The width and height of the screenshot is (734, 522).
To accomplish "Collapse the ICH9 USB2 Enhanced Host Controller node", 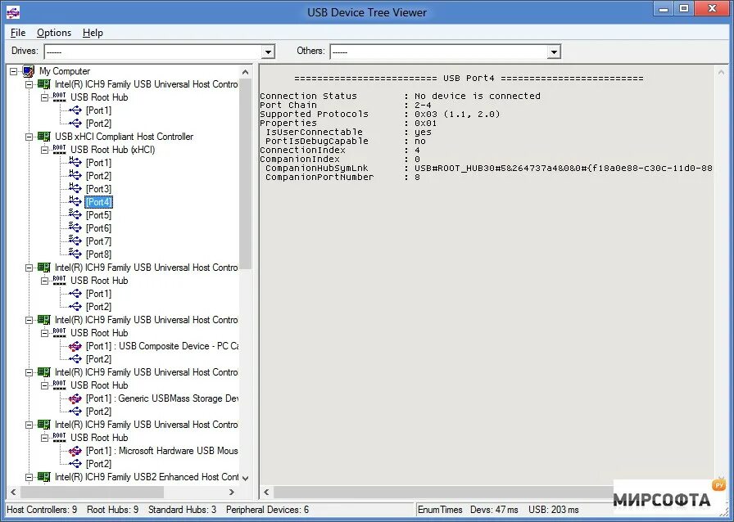I will (x=29, y=478).
